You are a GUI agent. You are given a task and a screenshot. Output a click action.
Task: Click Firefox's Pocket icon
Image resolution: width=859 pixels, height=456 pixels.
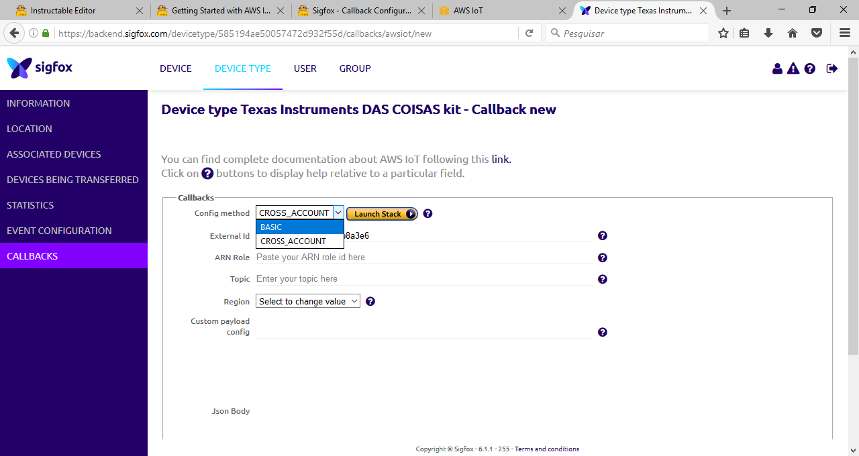point(816,32)
